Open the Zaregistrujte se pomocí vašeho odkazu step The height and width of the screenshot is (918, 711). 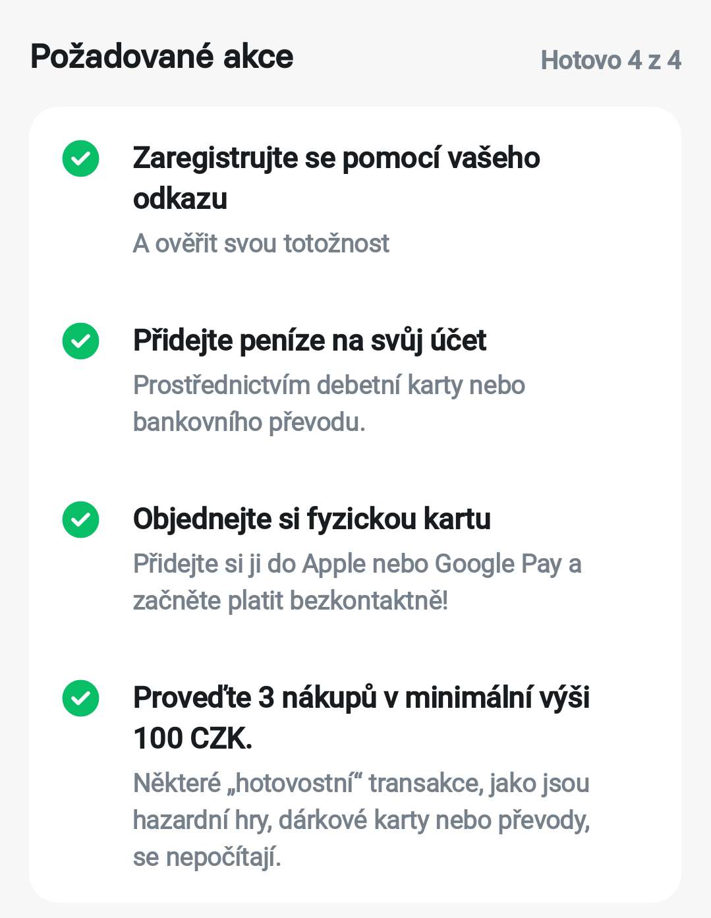(336, 159)
